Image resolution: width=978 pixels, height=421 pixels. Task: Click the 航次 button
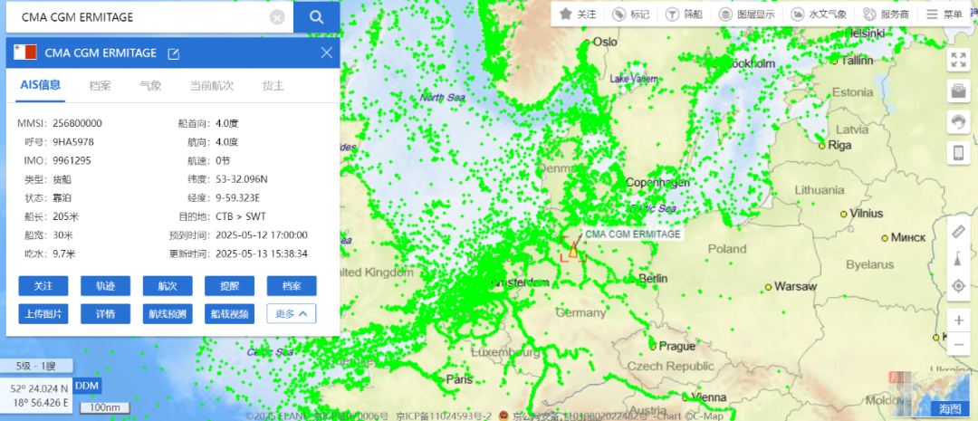coord(168,286)
